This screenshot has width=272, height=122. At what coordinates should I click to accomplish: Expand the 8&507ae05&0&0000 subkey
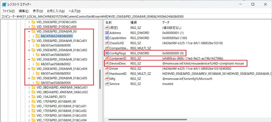click(x=33, y=45)
